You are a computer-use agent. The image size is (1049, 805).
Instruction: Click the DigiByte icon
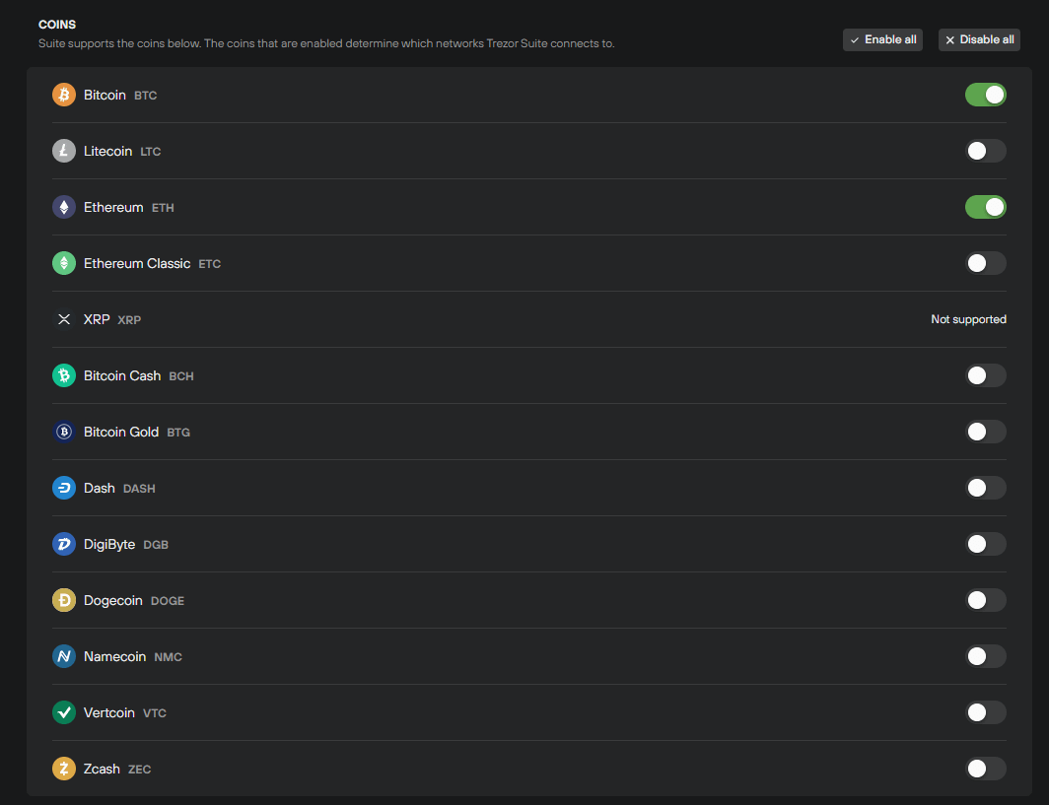[x=63, y=544]
